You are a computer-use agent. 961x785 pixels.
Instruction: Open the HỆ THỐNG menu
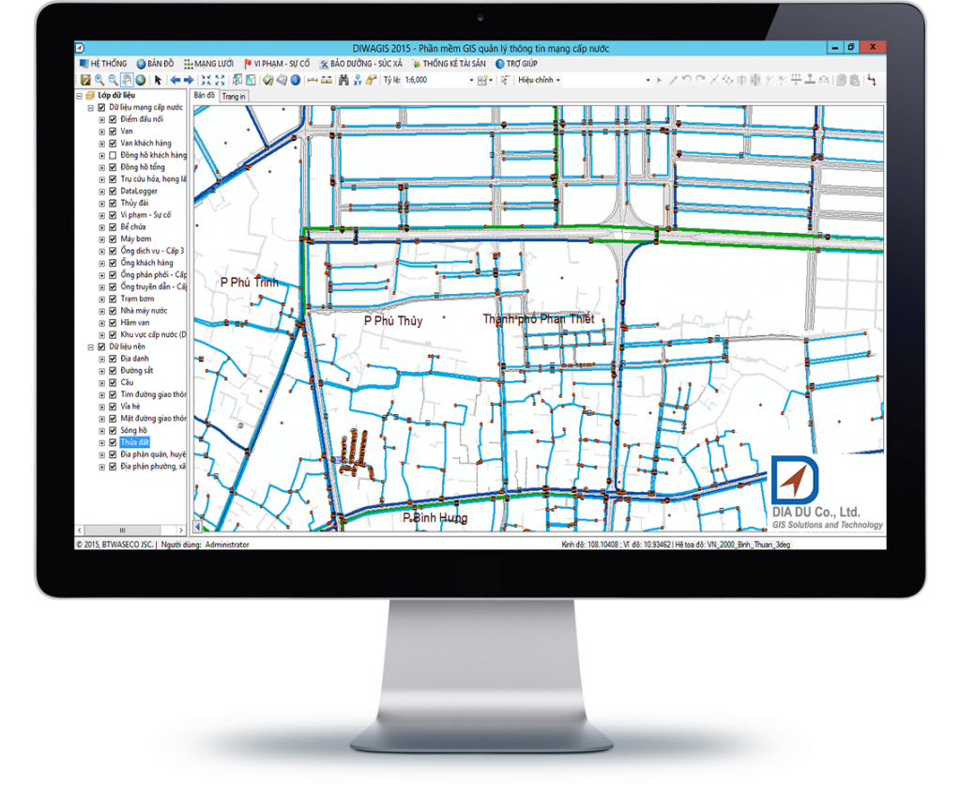[103, 64]
